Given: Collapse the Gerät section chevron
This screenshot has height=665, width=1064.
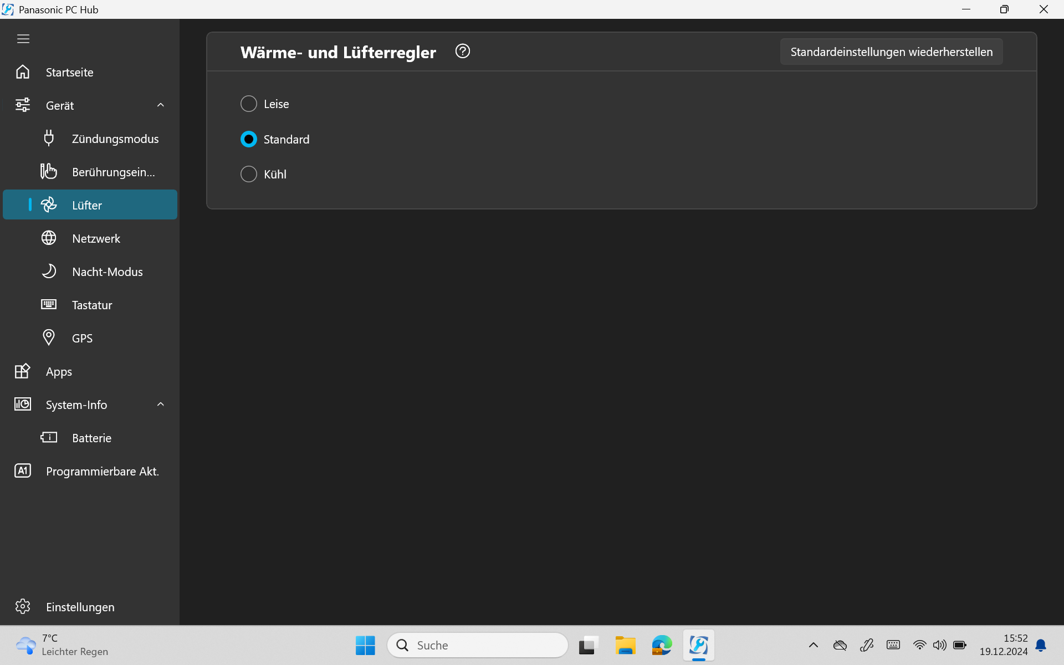Looking at the screenshot, I should (161, 105).
